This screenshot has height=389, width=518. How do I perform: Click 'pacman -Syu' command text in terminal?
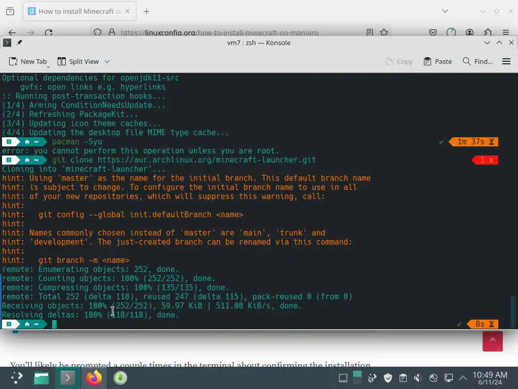point(77,142)
